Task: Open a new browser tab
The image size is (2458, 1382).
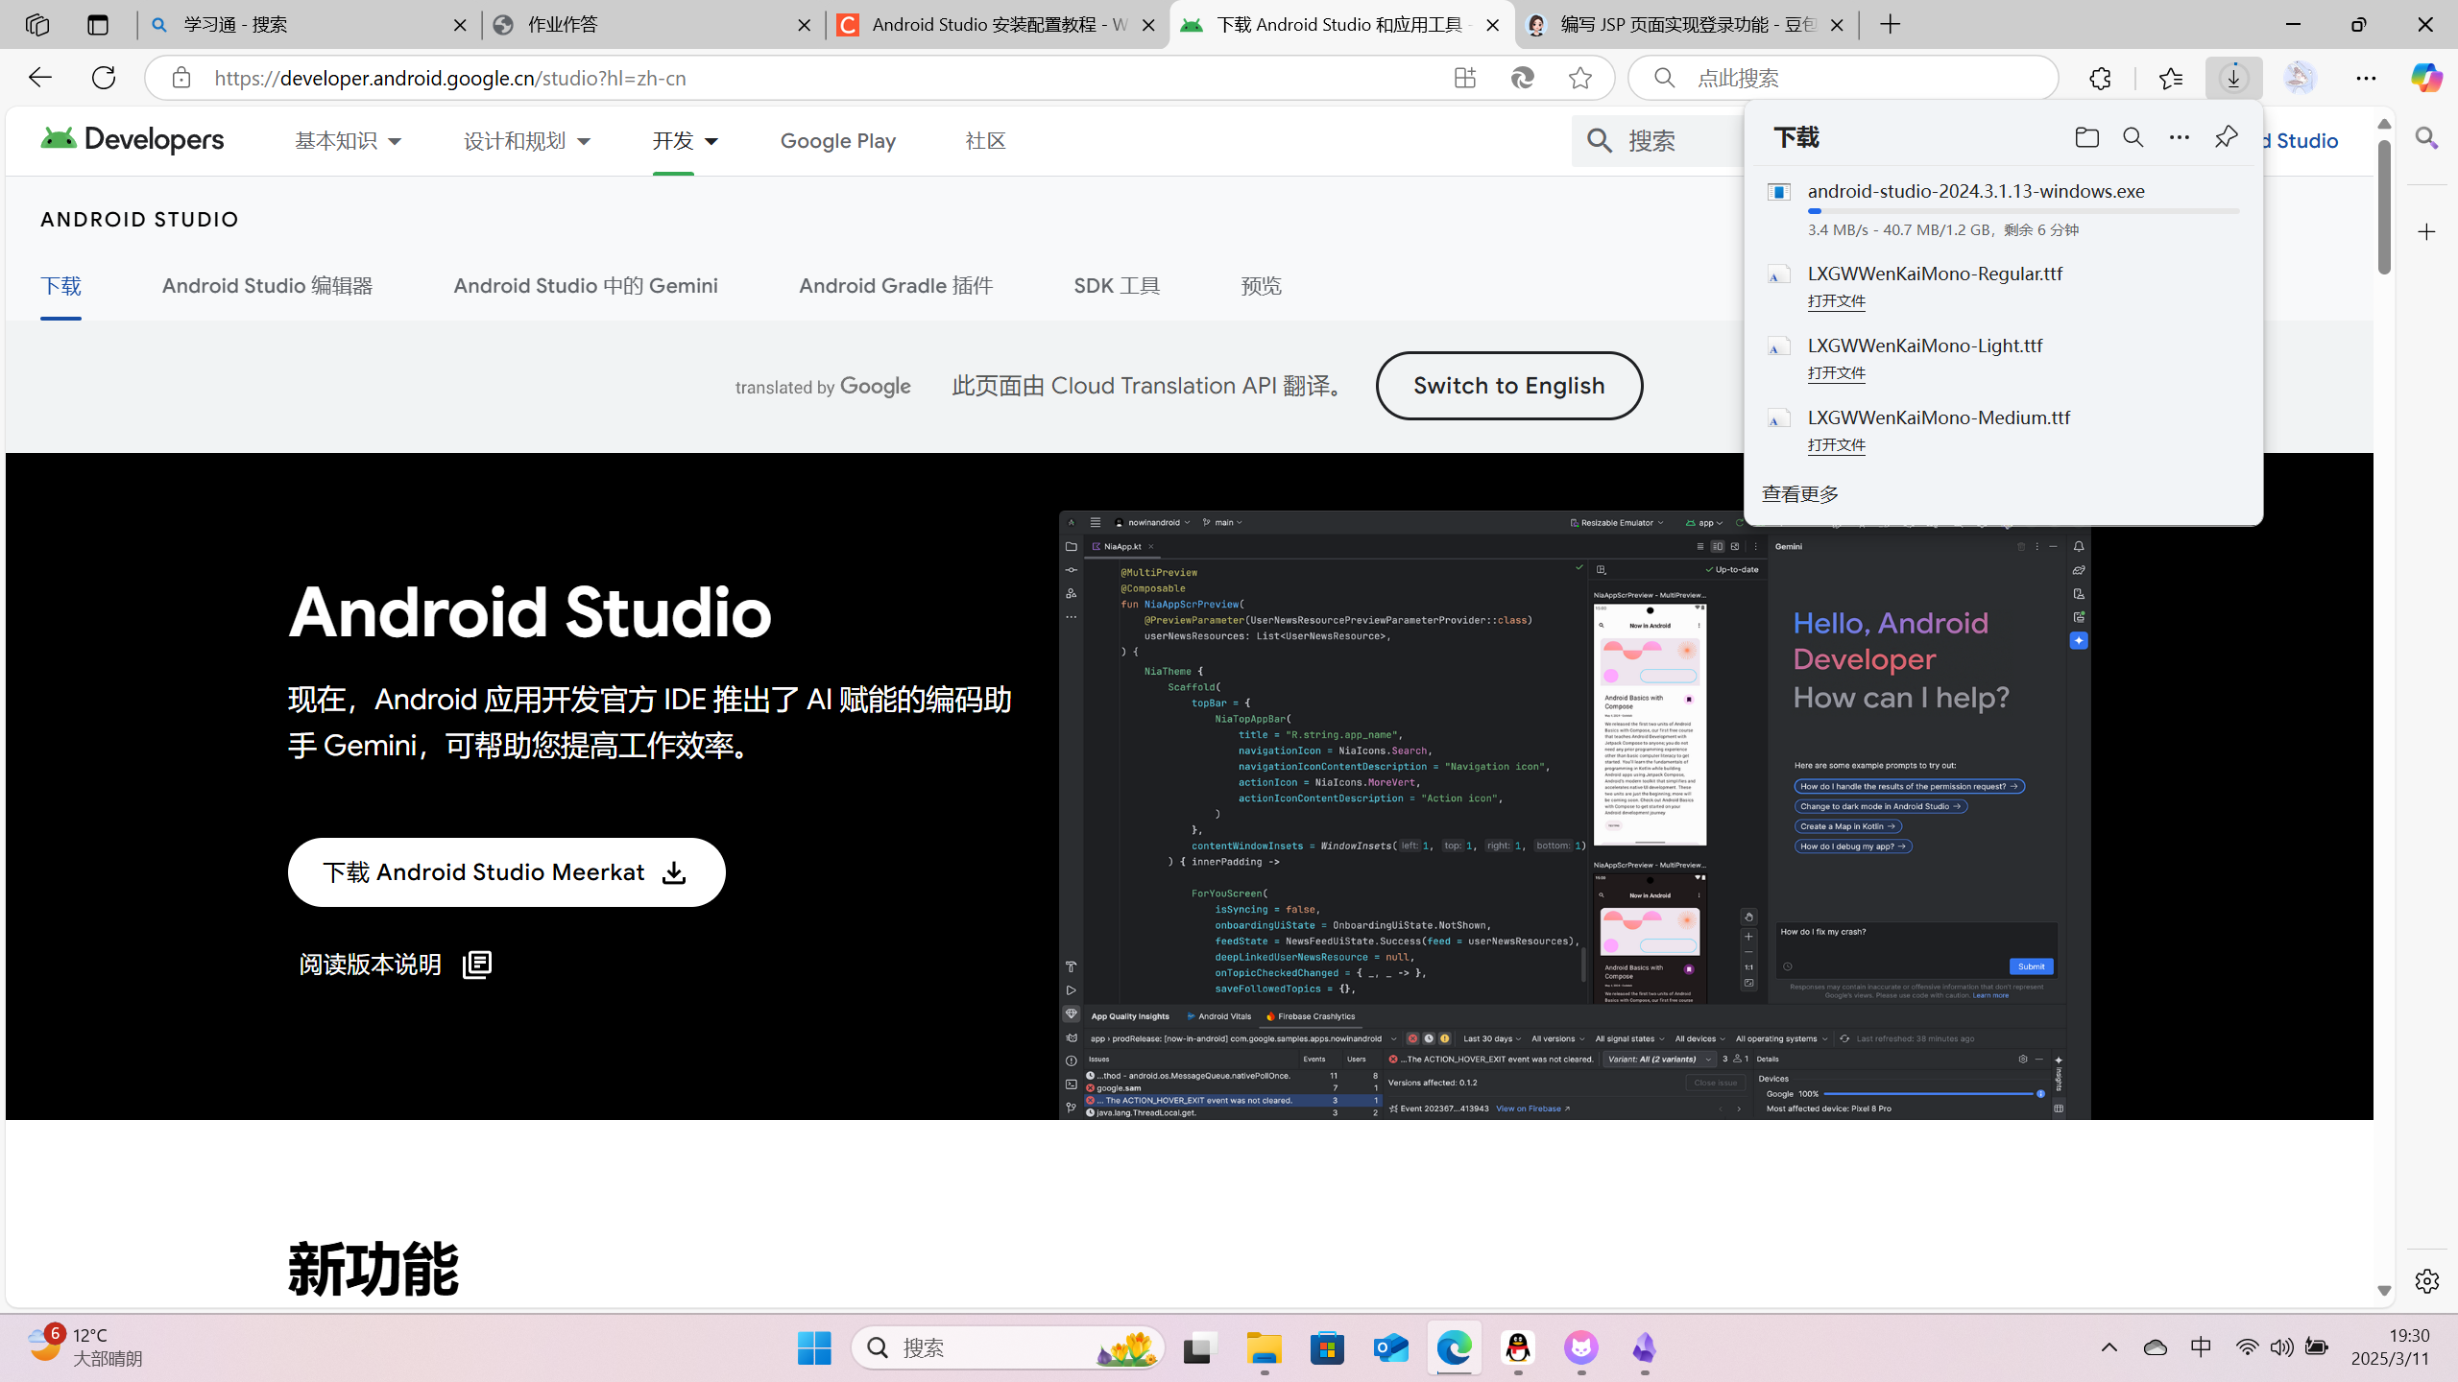Action: (1891, 25)
